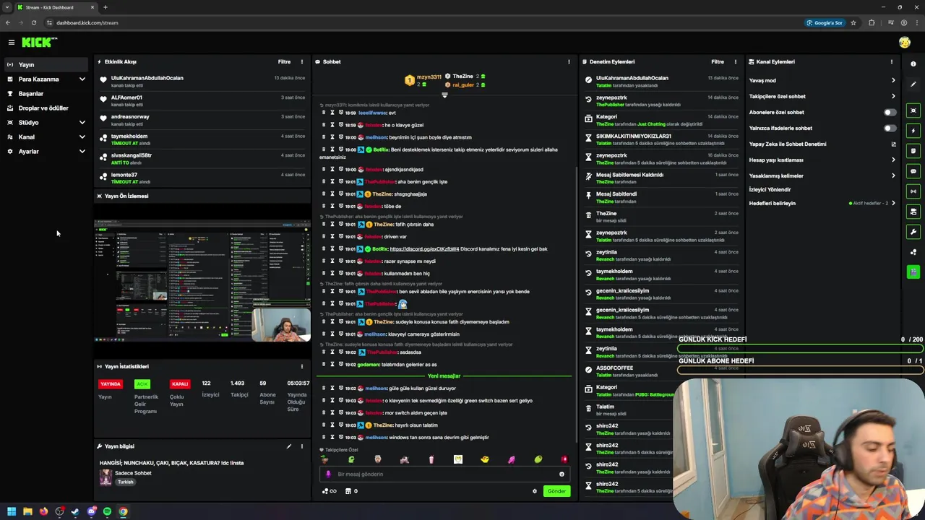
Task: Open the Discord invite link in chat
Action: [424, 249]
